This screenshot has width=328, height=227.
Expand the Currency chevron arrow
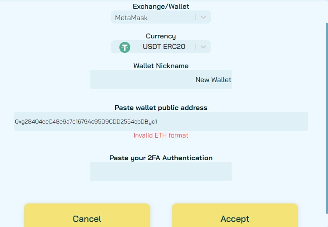click(203, 47)
